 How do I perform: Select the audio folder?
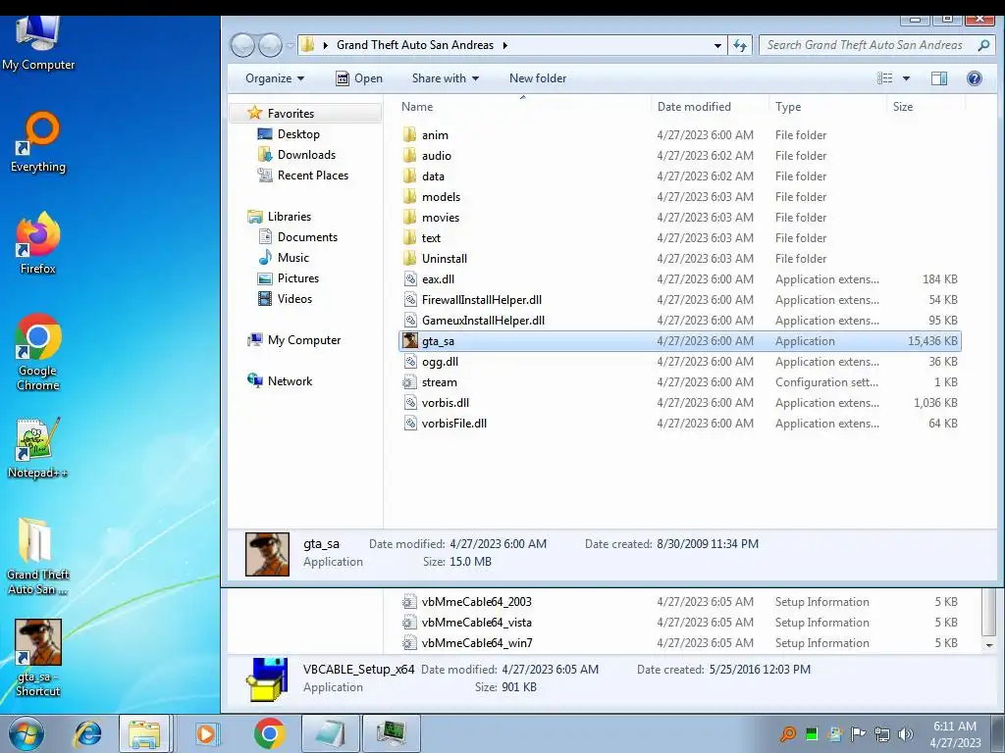(x=679, y=156)
